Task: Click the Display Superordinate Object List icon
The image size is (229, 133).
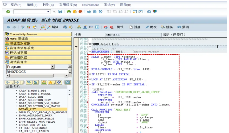Action: click(x=44, y=82)
